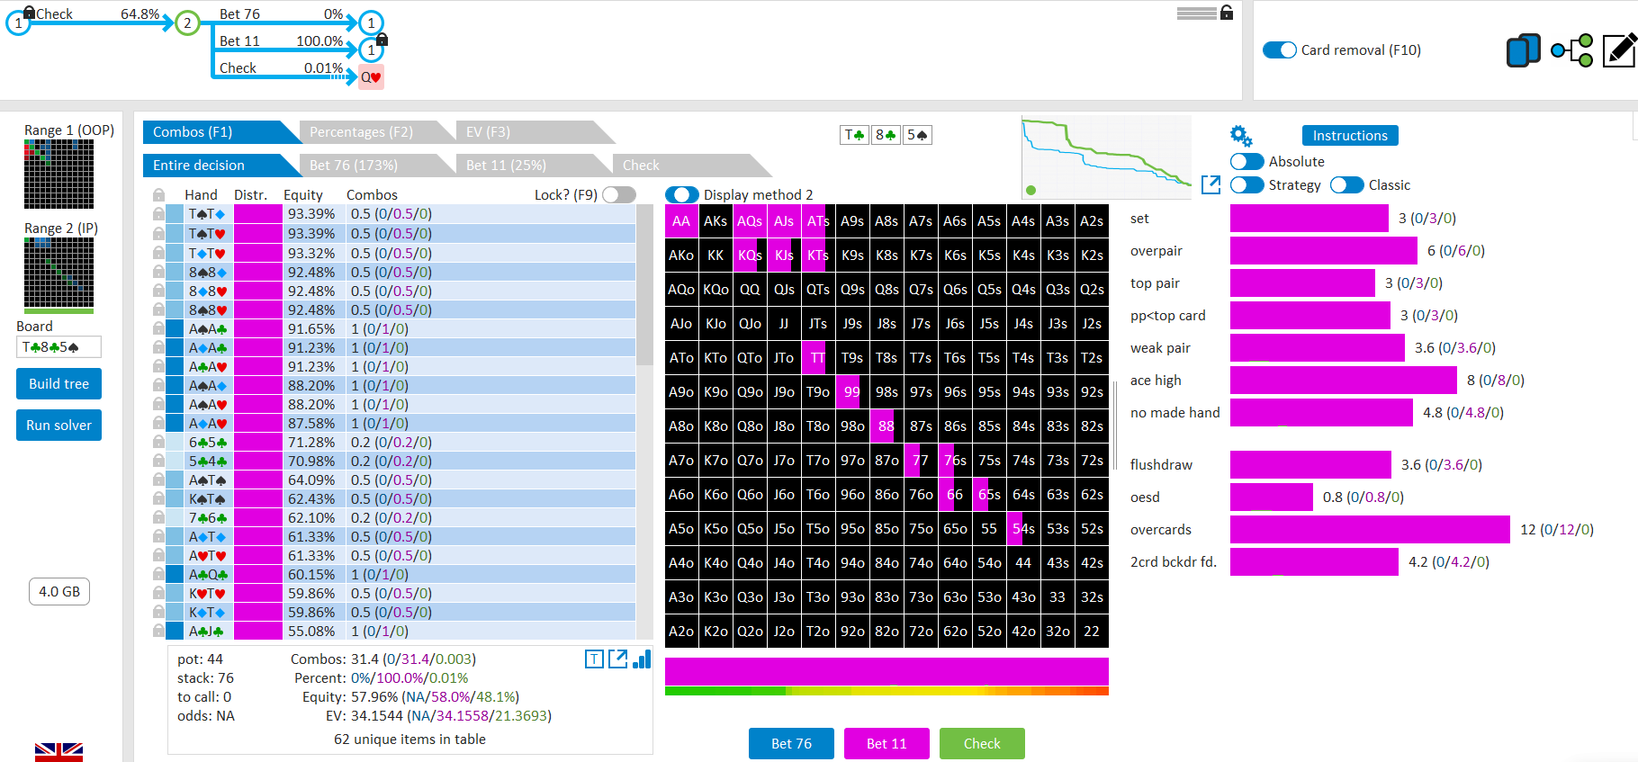Click node 1 after Bet 76 branch

(x=371, y=23)
